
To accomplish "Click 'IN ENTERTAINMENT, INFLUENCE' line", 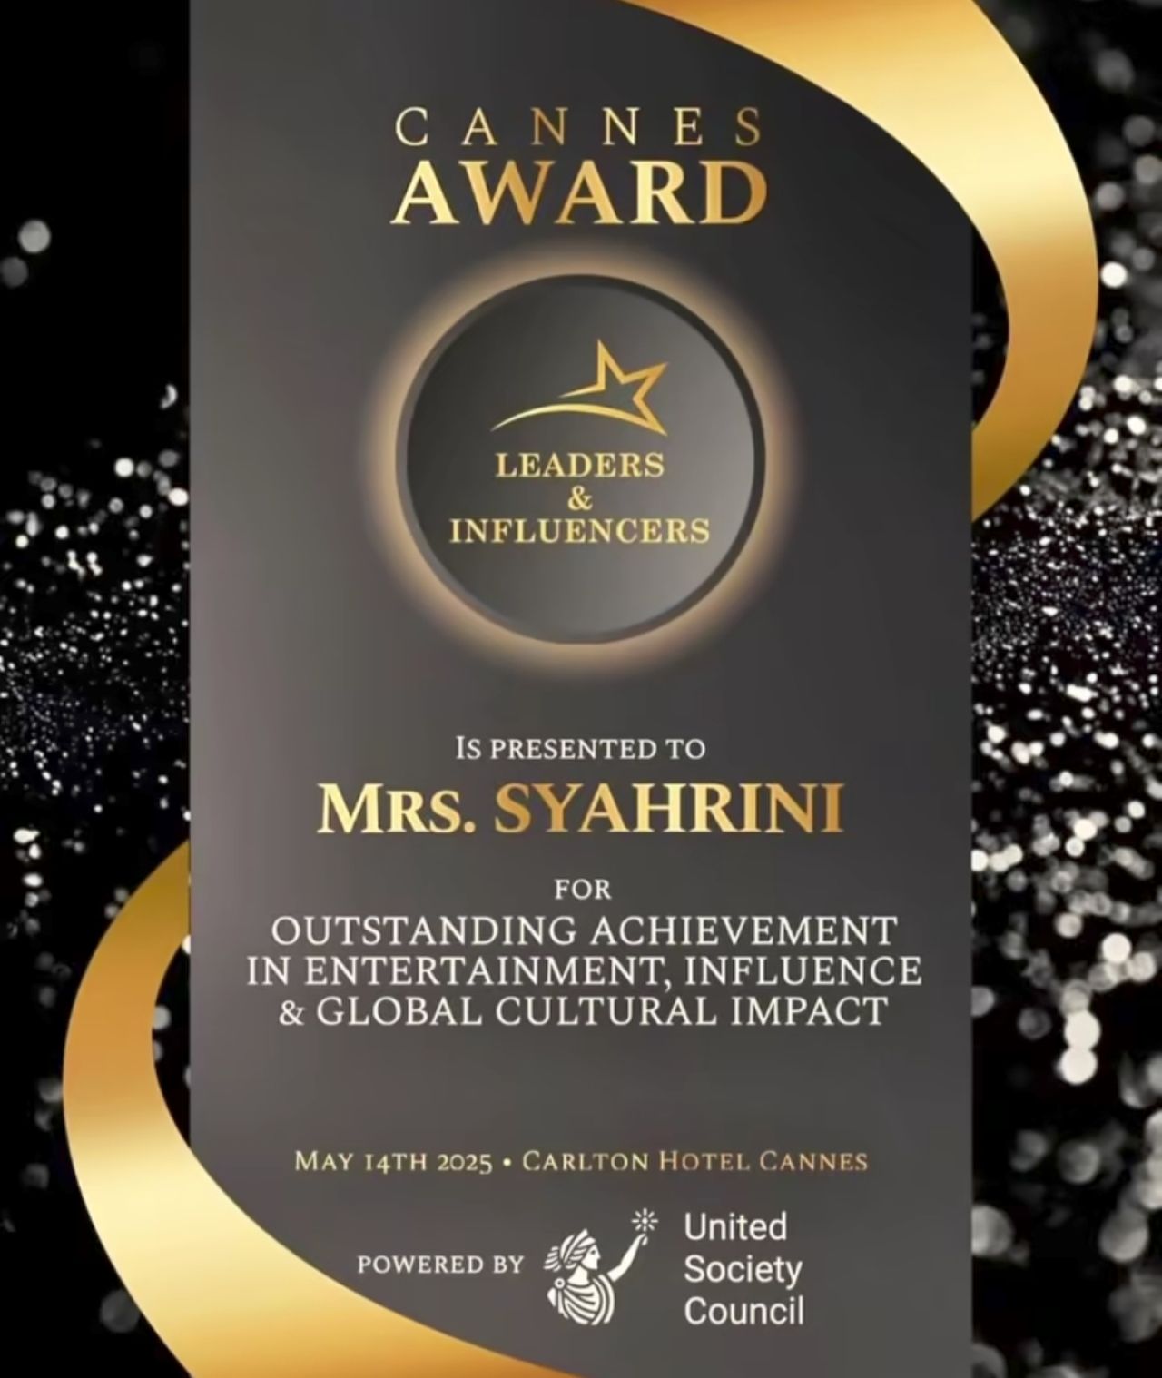I will 585,971.
